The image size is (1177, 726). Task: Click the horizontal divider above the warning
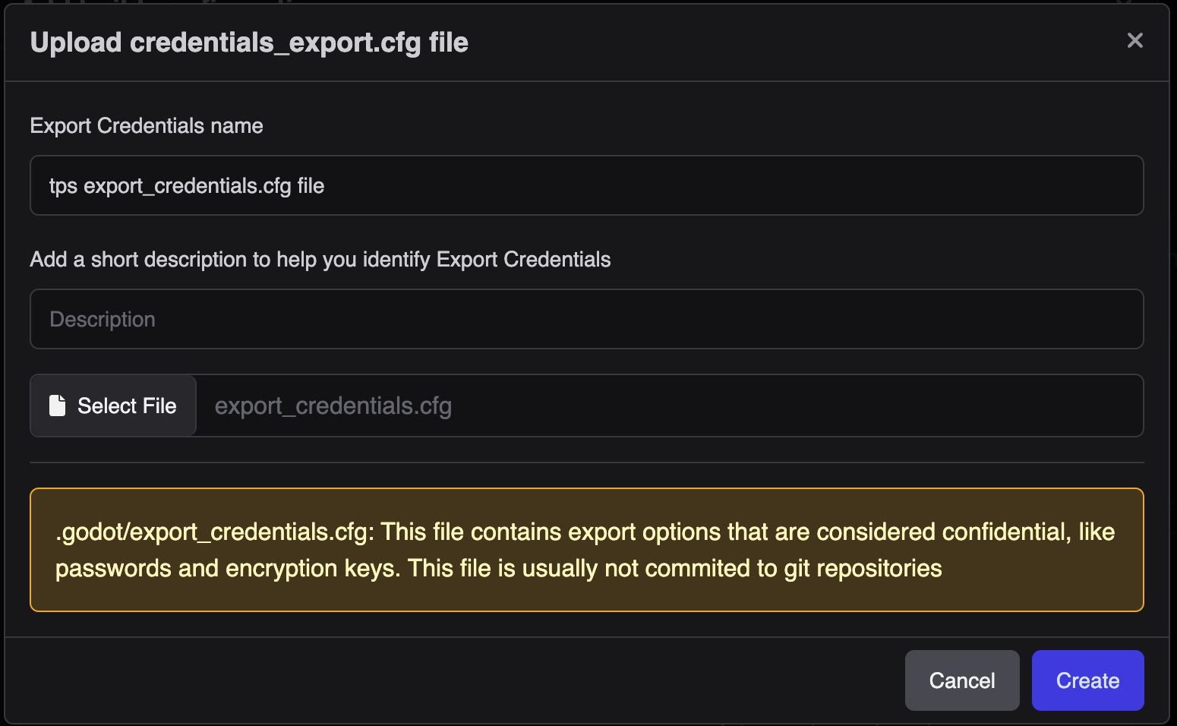[587, 462]
